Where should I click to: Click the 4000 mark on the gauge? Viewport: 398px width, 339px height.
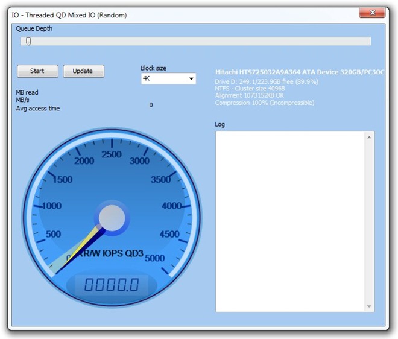pos(172,206)
